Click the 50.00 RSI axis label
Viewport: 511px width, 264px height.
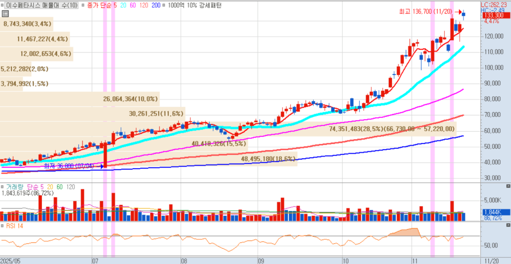(492, 246)
